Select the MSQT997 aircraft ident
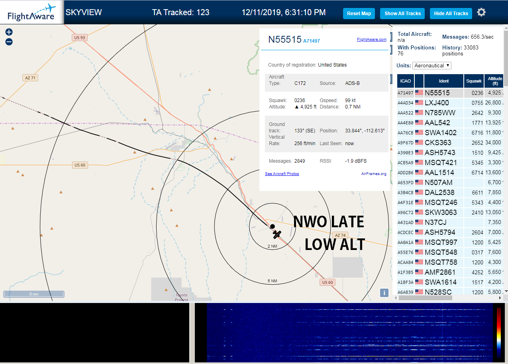The height and width of the screenshot is (364, 508). [441, 242]
